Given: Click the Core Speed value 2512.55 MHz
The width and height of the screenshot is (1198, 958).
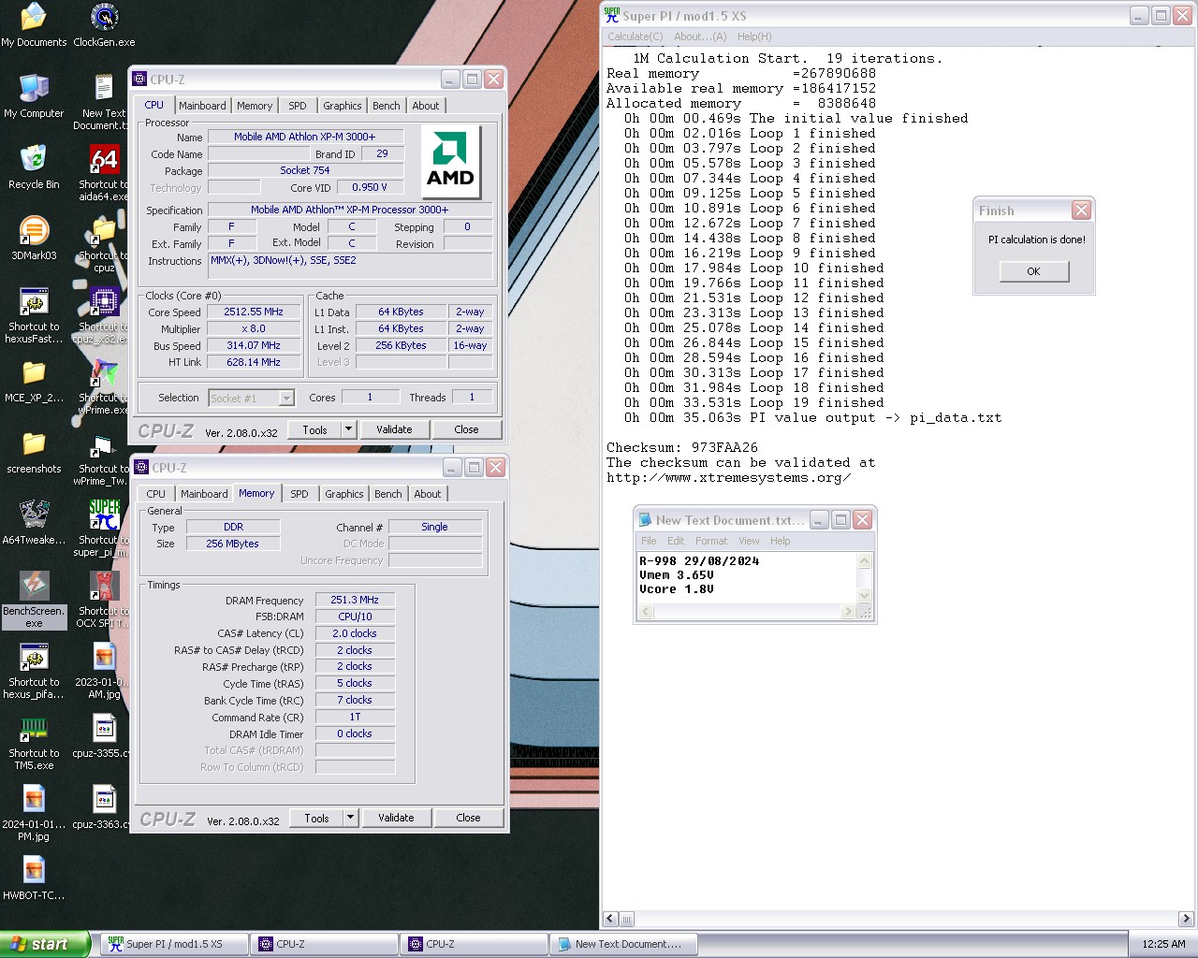Looking at the screenshot, I should (253, 312).
